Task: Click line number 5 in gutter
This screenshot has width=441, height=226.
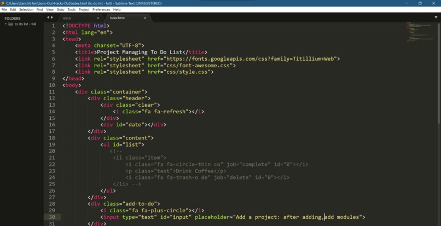Action: [x=54, y=53]
